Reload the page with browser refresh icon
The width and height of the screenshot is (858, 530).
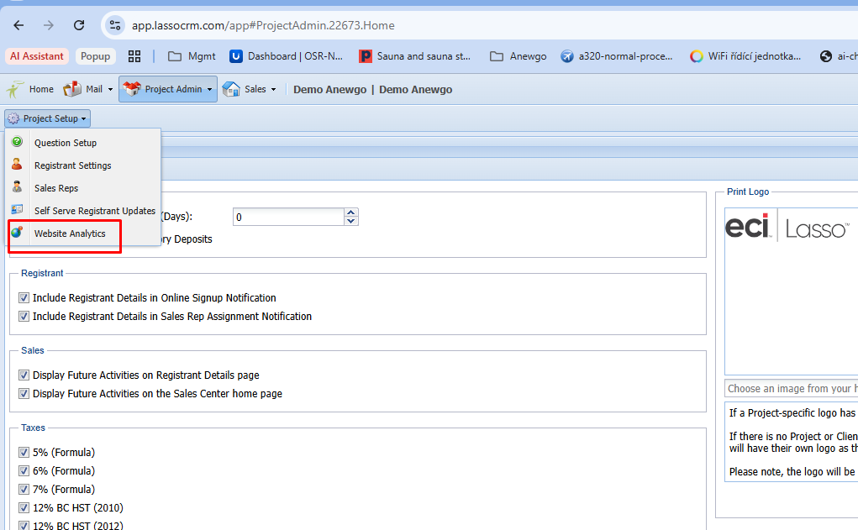(79, 25)
